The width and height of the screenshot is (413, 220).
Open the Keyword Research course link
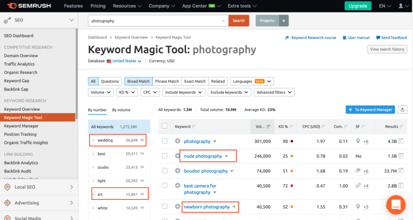311,37
